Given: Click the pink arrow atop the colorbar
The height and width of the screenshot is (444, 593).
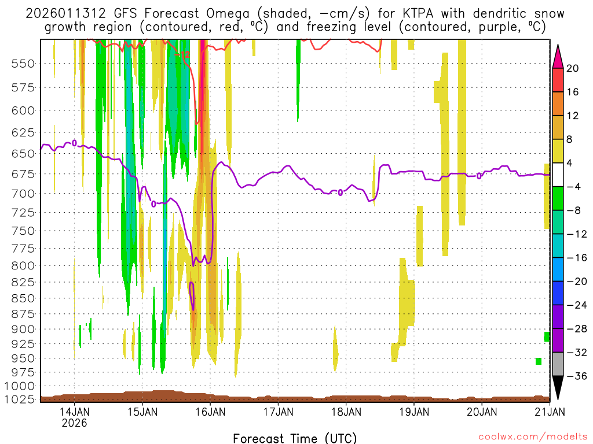Looking at the screenshot, I should point(558,57).
